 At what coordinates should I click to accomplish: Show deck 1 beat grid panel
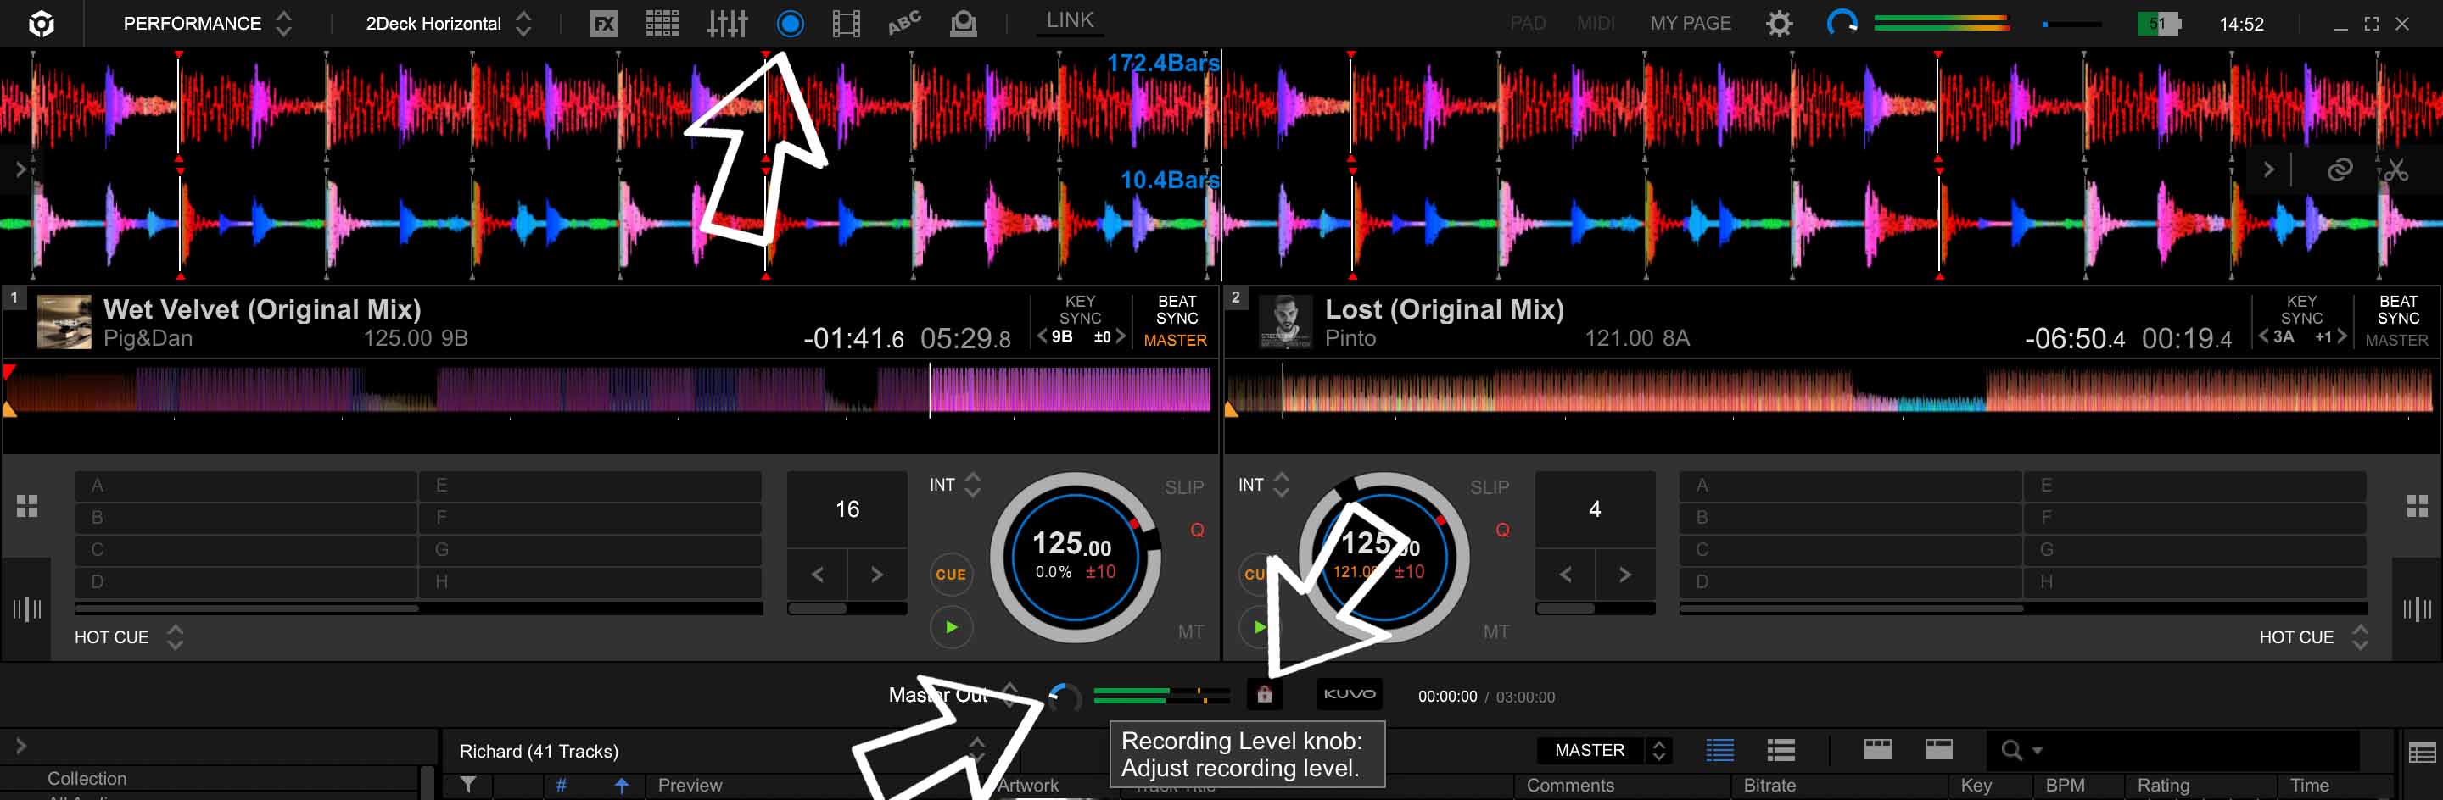point(26,608)
